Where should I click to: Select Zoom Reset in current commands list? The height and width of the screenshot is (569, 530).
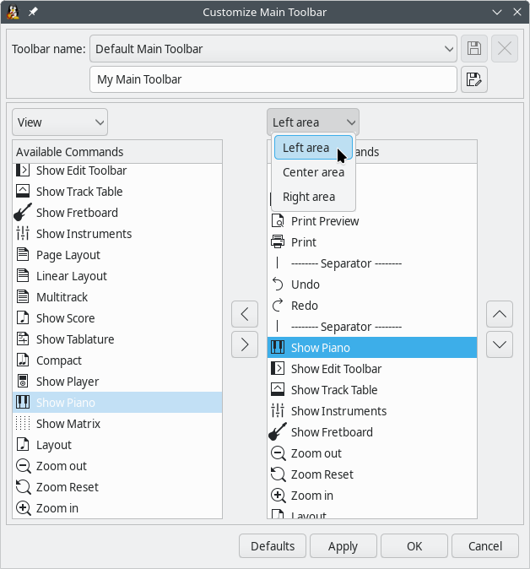tap(322, 474)
